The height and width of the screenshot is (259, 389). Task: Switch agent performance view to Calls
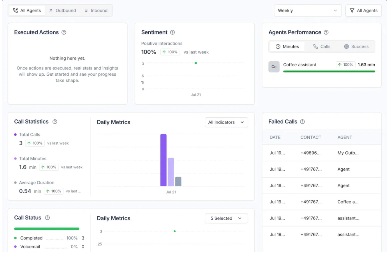pos(321,46)
